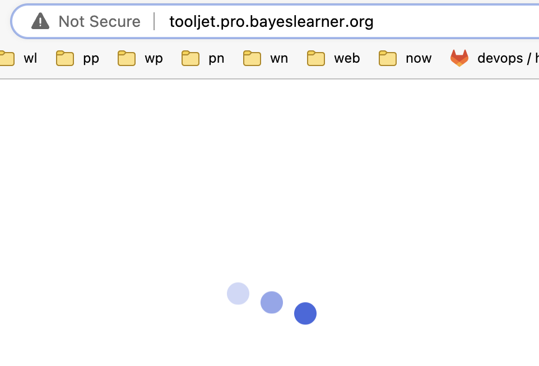Screen dimensions: 539x366
Task: Click the 'pp' bookmark label text
Action: [x=92, y=58]
